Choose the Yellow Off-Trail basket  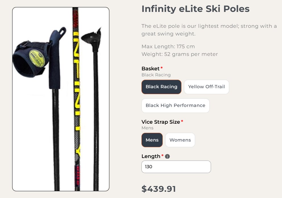(206, 87)
